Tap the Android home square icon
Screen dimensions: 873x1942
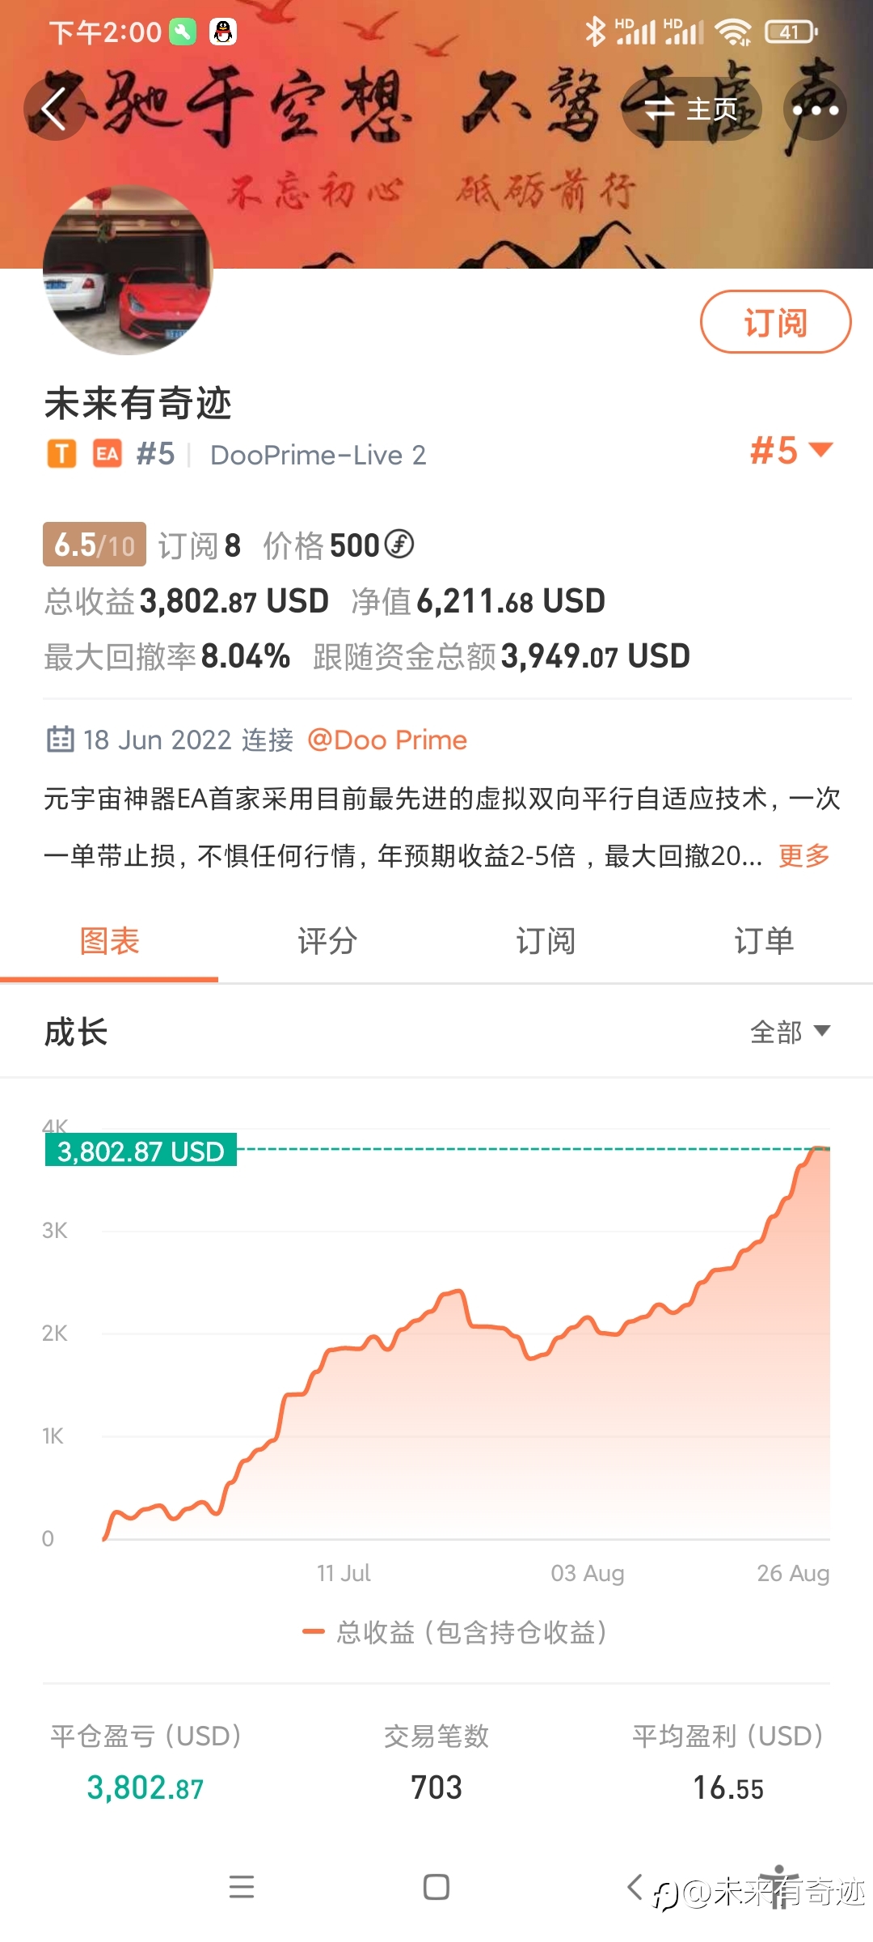436,1887
